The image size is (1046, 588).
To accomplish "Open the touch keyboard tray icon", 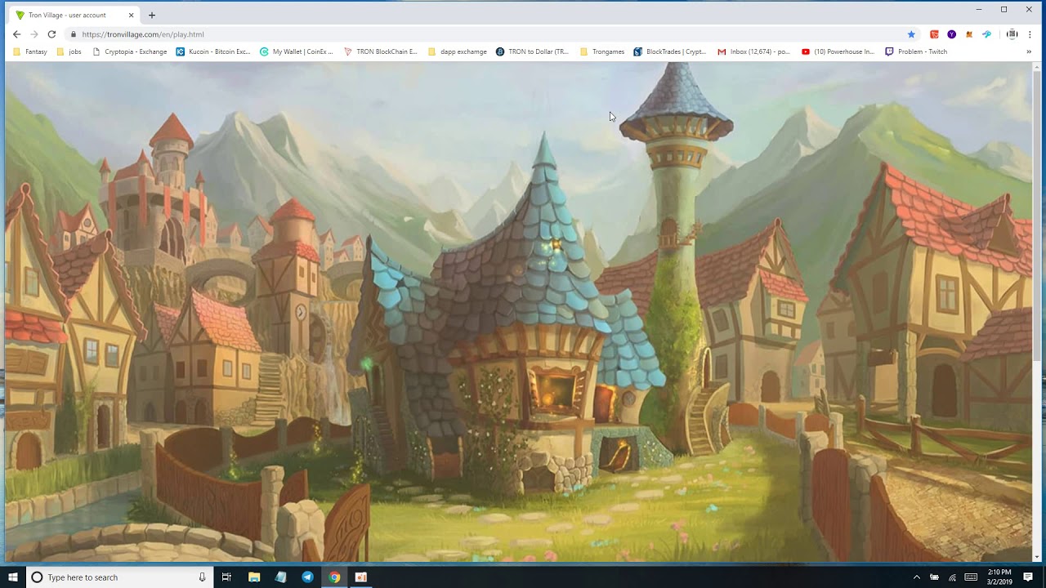I will 971,577.
